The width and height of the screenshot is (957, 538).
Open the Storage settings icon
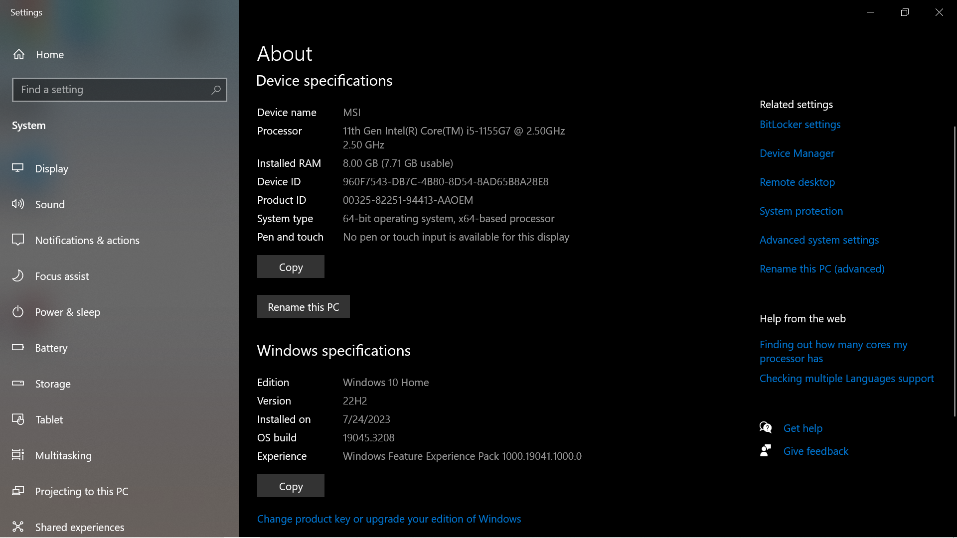click(18, 384)
